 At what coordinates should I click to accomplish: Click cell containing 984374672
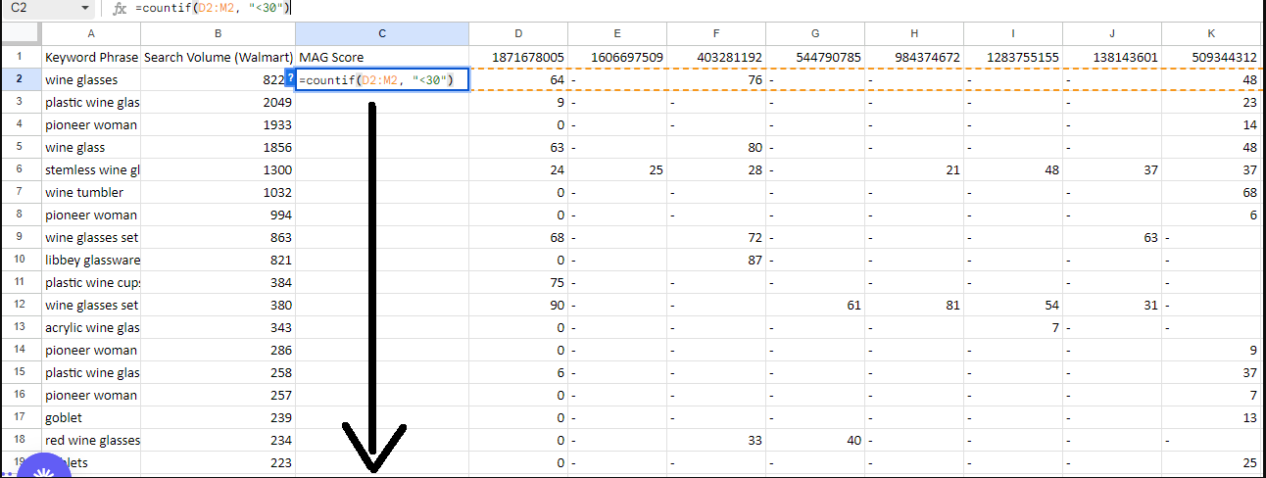[x=914, y=57]
